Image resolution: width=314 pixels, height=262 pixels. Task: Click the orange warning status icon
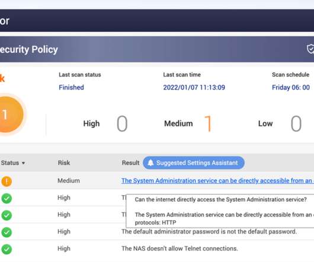(7, 181)
